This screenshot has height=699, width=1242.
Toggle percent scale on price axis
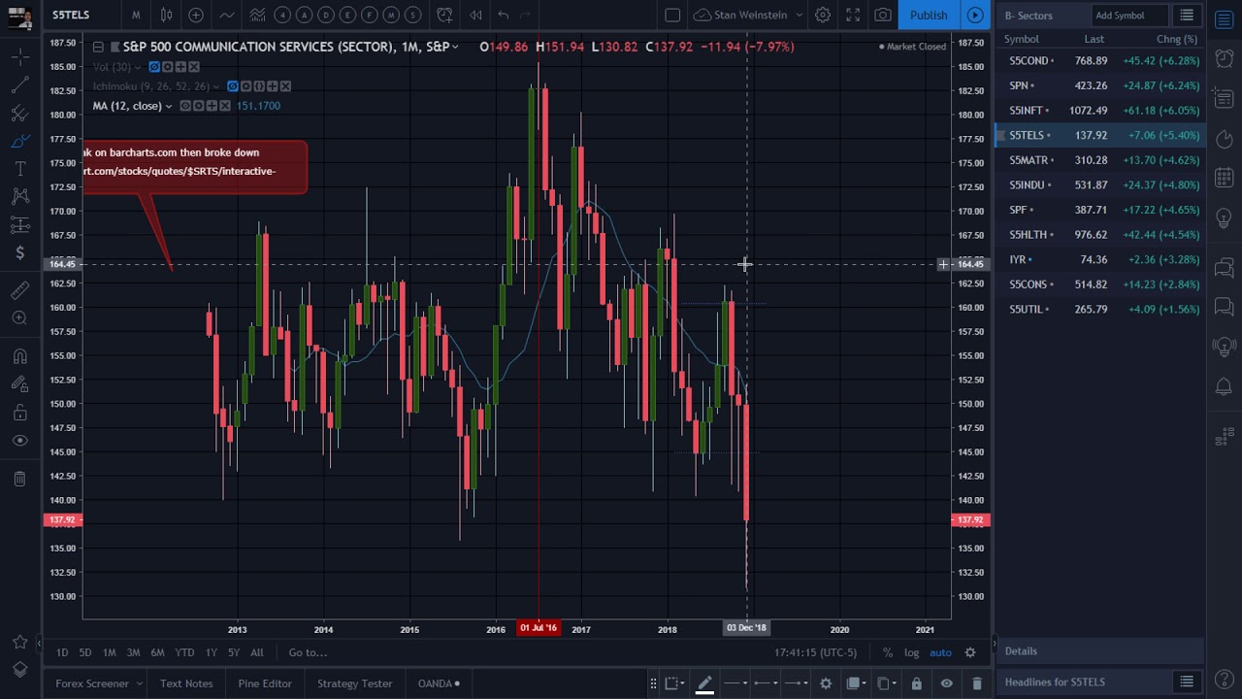tap(887, 652)
